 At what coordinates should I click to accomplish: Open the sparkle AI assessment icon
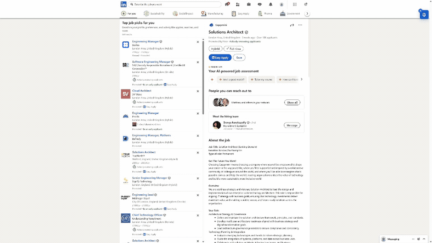(212, 79)
